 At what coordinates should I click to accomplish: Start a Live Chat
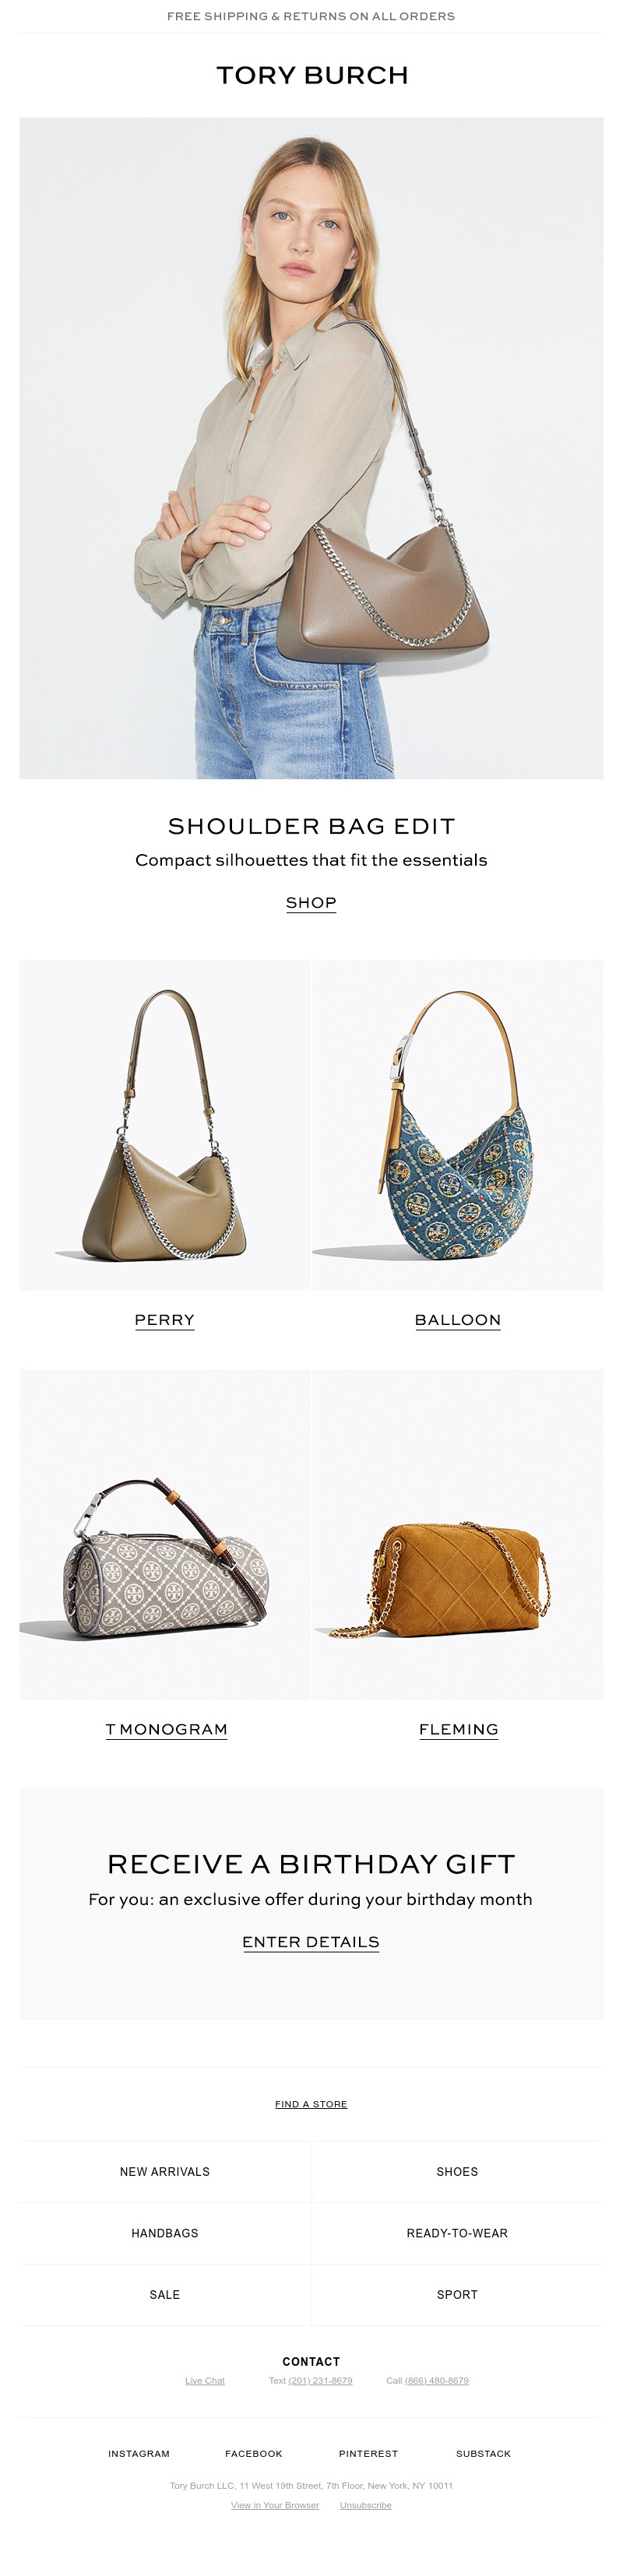[205, 2381]
